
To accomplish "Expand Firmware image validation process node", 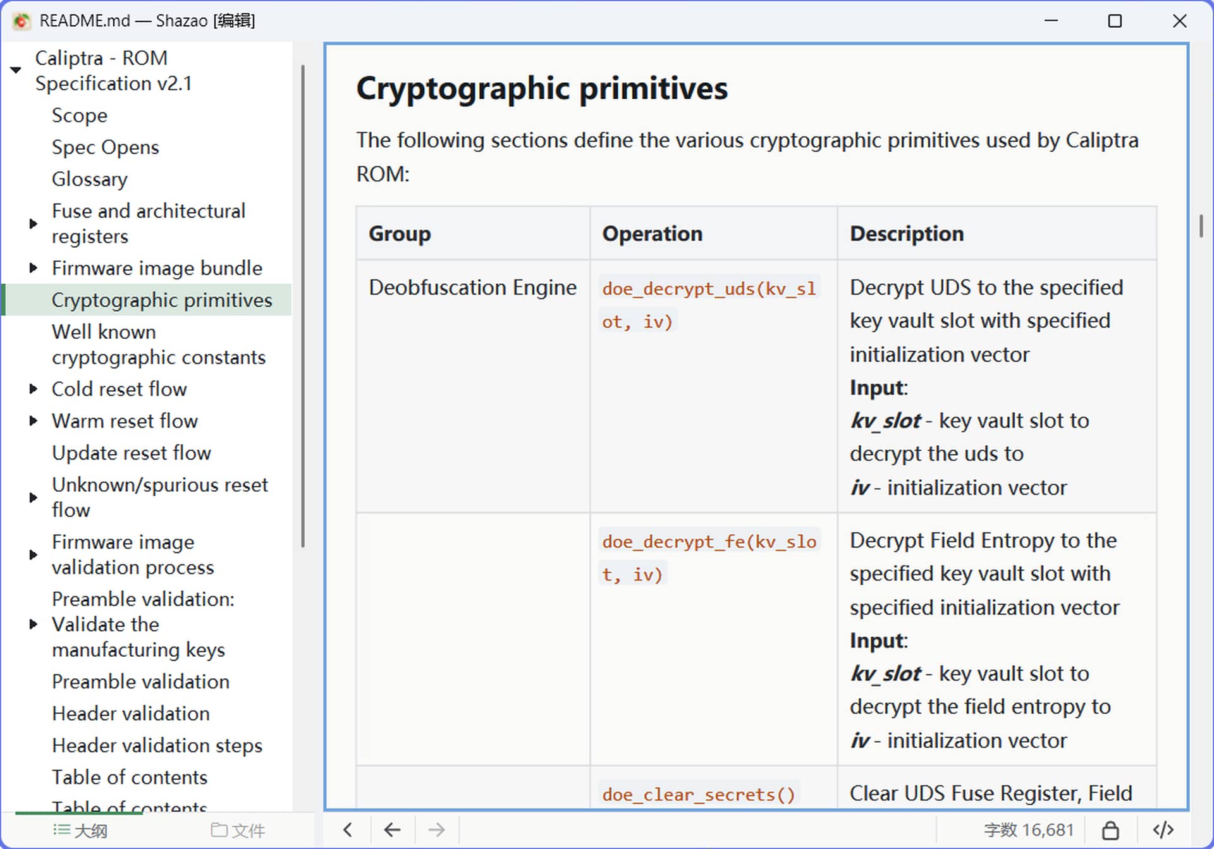I will [x=34, y=555].
